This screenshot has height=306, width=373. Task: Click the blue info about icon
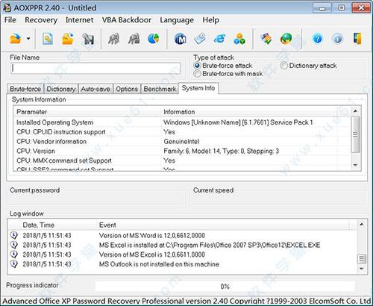point(337,39)
